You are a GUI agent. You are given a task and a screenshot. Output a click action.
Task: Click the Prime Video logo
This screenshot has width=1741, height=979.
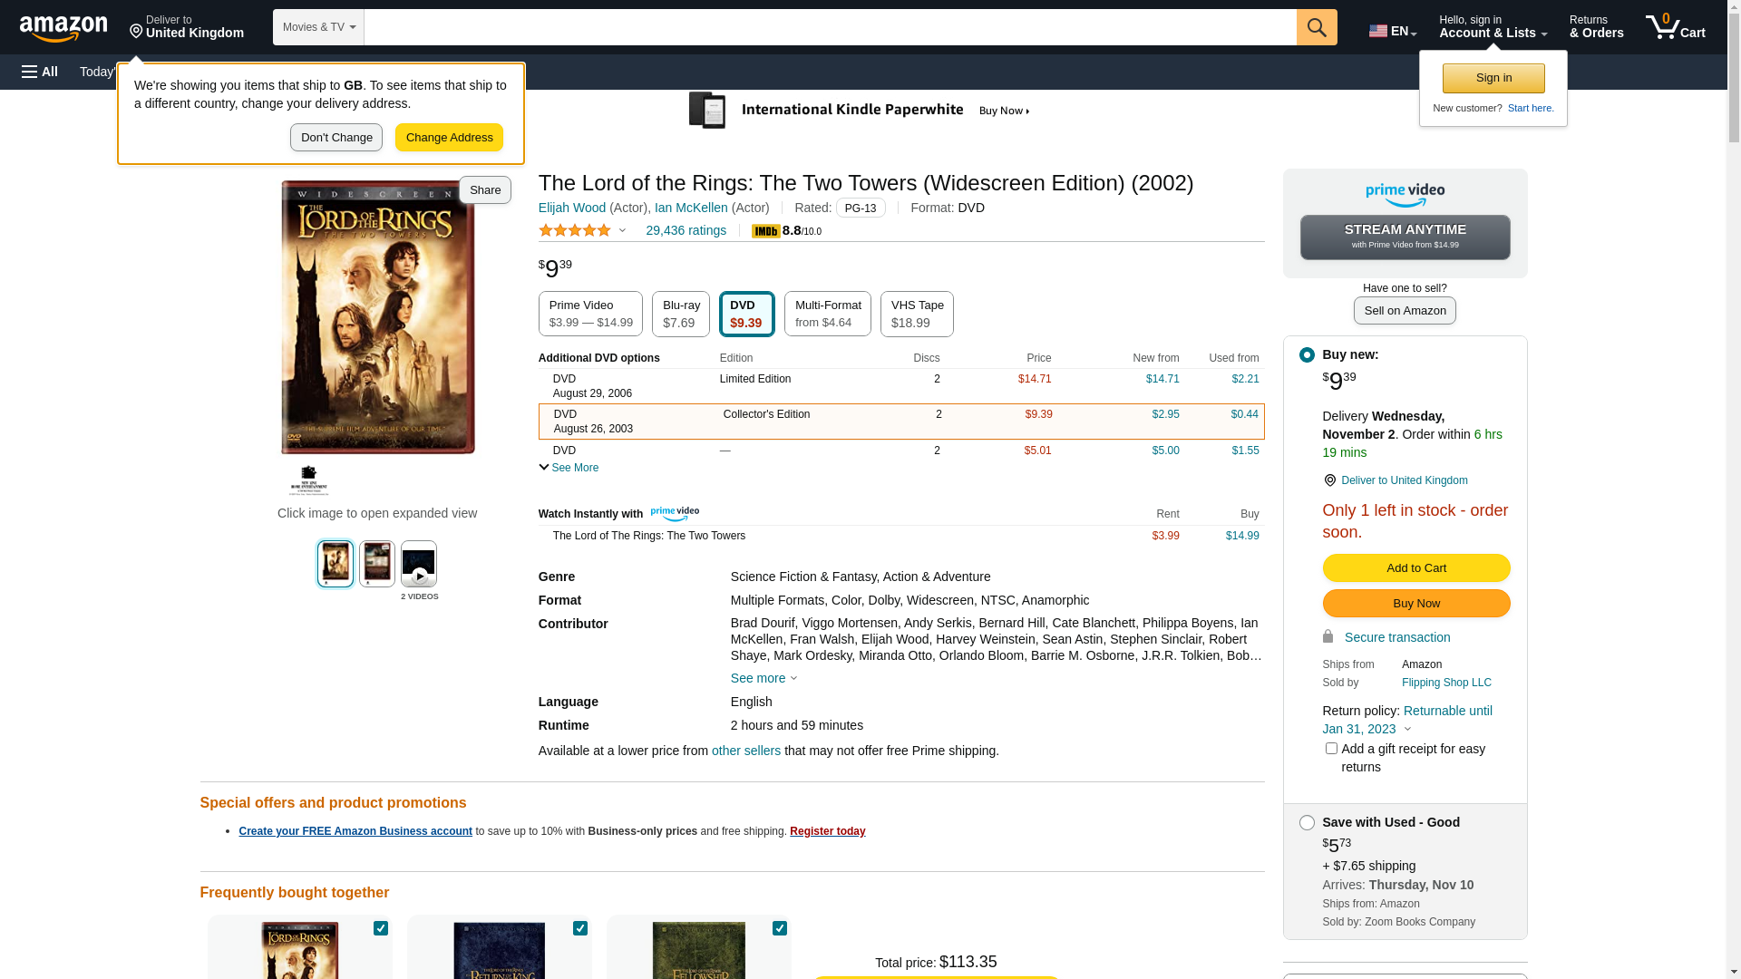pyautogui.click(x=1405, y=194)
